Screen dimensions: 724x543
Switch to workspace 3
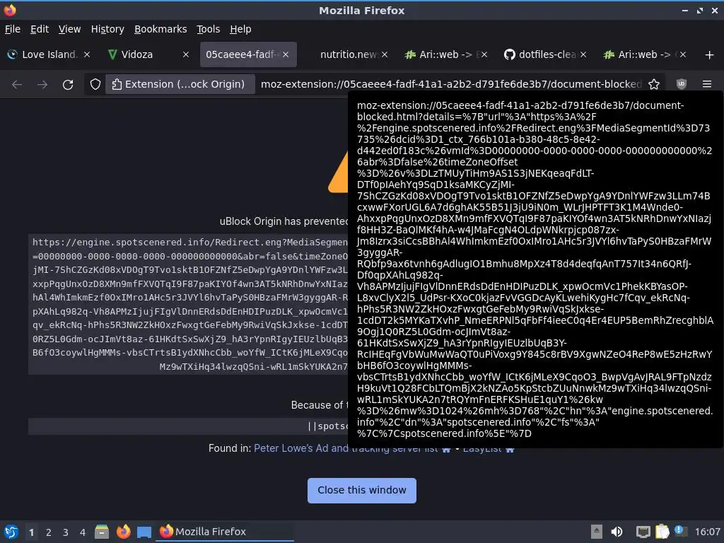66,532
